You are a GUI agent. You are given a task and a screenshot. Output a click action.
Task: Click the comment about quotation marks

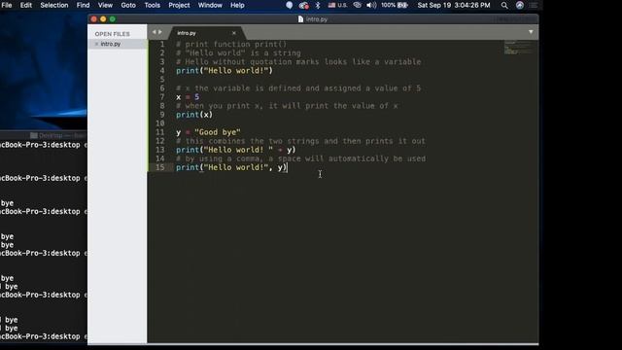click(298, 62)
